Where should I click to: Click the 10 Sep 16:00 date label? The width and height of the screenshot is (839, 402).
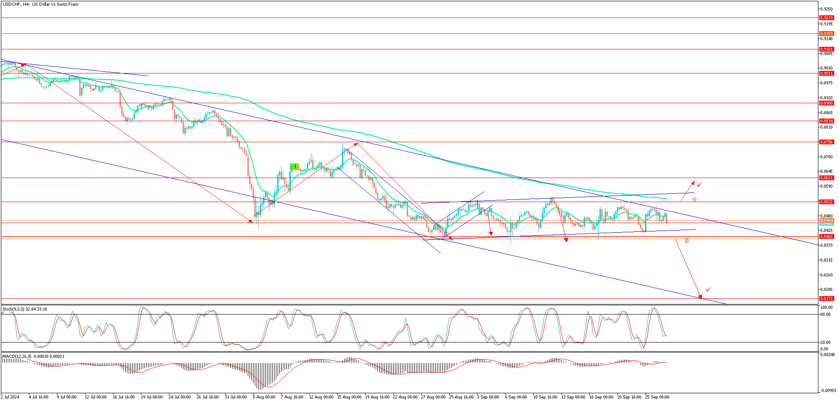[x=545, y=397]
